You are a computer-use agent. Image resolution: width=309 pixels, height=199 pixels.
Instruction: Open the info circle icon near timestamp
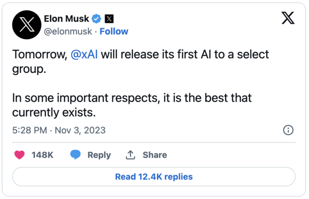tap(288, 130)
